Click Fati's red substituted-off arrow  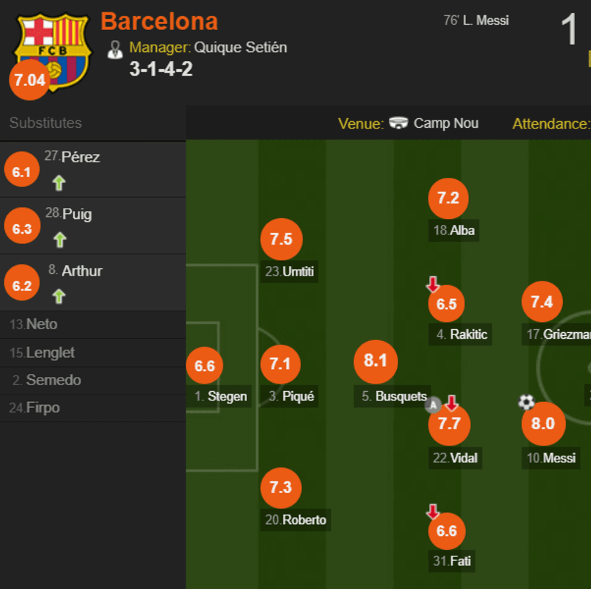point(432,512)
